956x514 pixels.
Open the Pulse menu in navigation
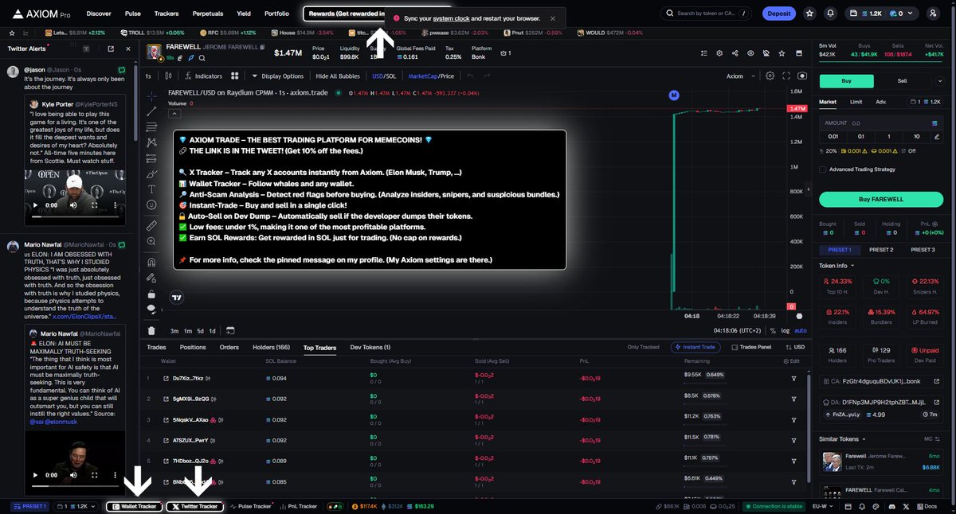[x=133, y=14]
